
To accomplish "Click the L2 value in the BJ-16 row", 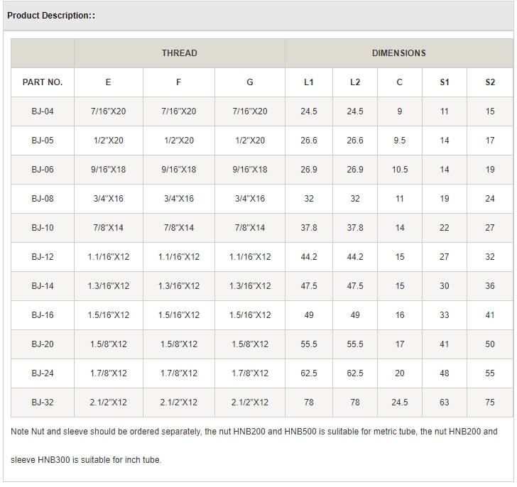I will click(x=355, y=315).
